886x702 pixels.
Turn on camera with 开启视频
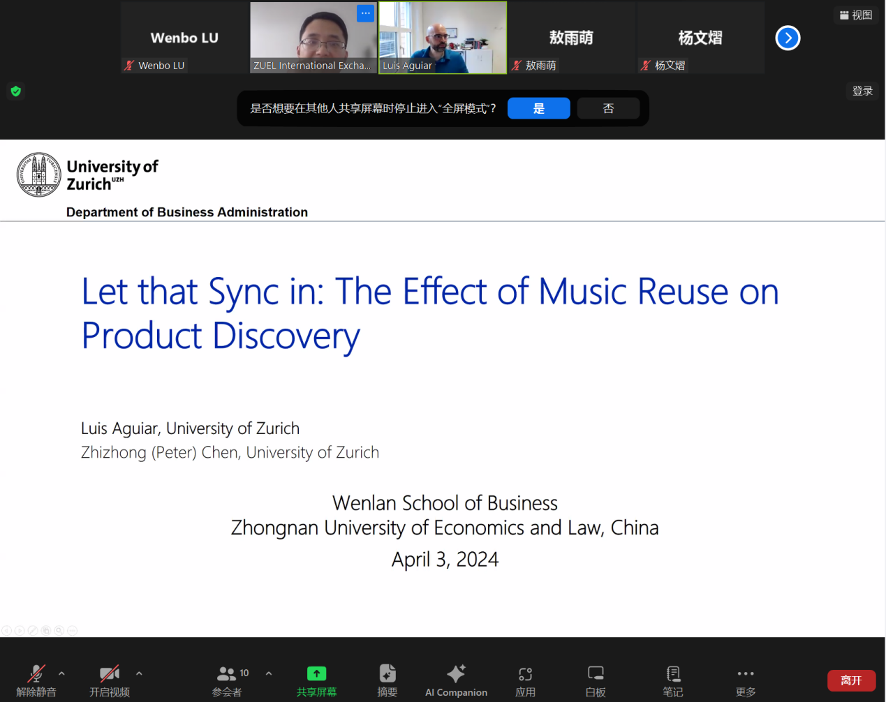(x=110, y=679)
